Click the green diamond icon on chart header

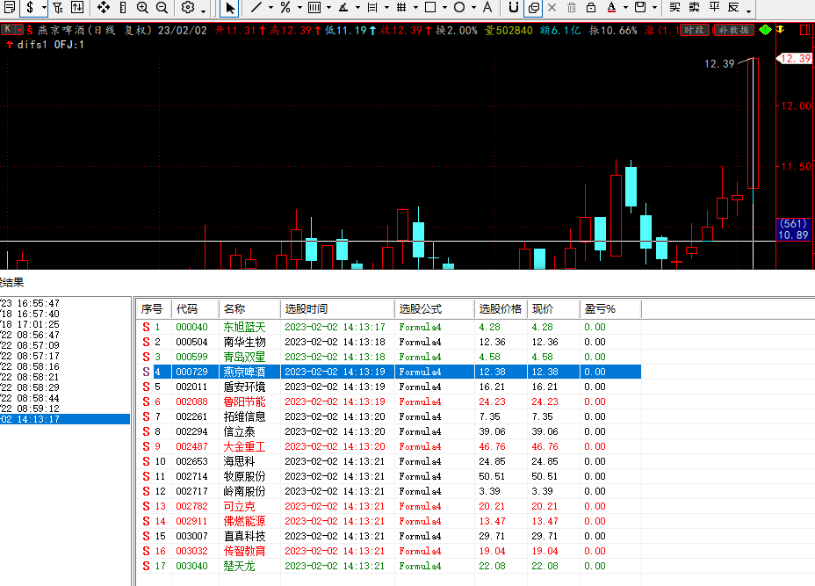click(765, 30)
